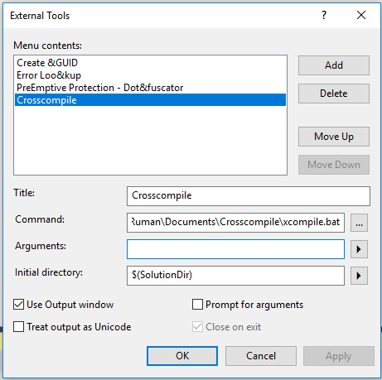Click into the Title text field

click(249, 196)
